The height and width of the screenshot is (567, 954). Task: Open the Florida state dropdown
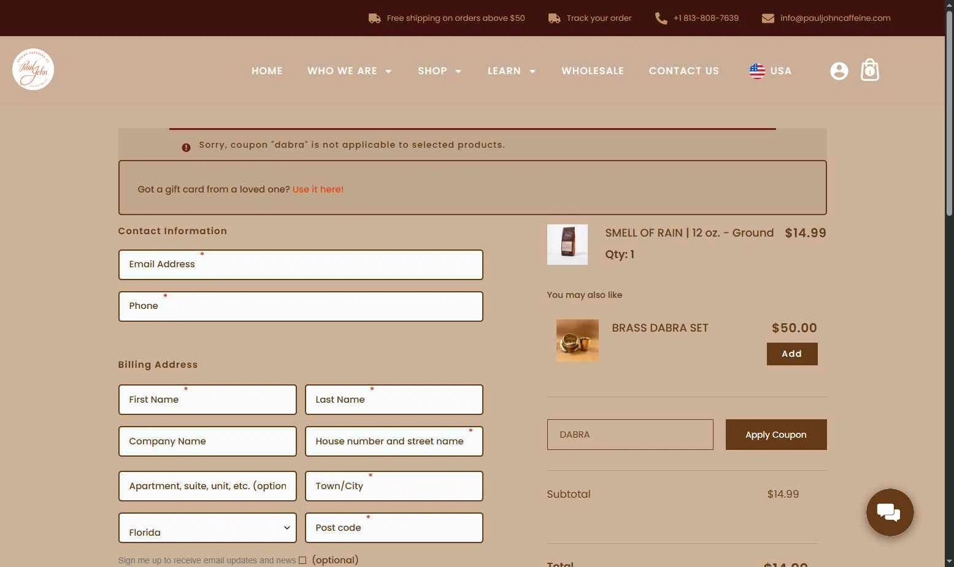coord(207,528)
